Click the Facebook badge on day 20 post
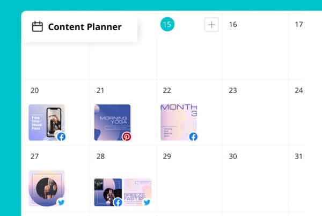Image resolution: width=322 pixels, height=216 pixels. [x=61, y=136]
